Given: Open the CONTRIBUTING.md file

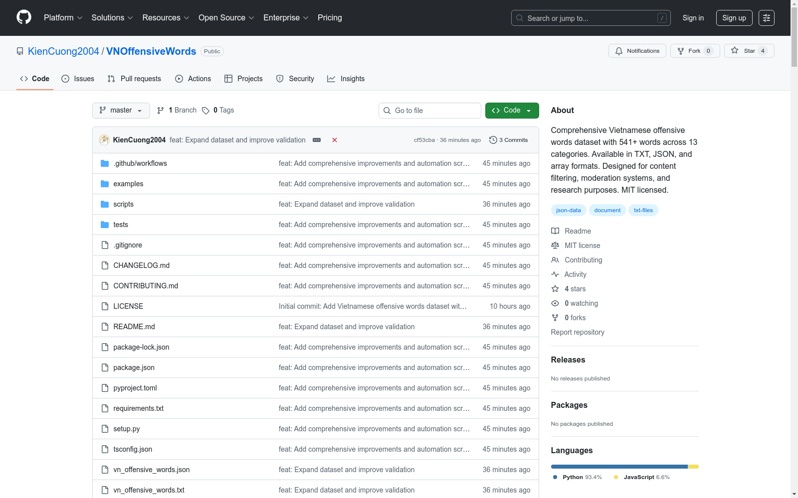Looking at the screenshot, I should (x=146, y=286).
